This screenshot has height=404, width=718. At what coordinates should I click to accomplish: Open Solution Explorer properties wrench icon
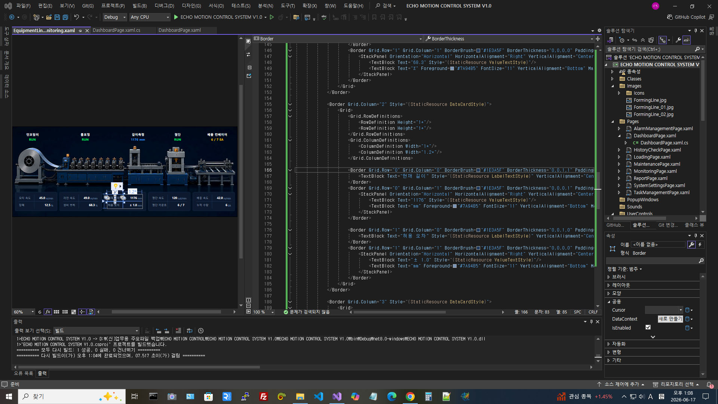tap(678, 40)
